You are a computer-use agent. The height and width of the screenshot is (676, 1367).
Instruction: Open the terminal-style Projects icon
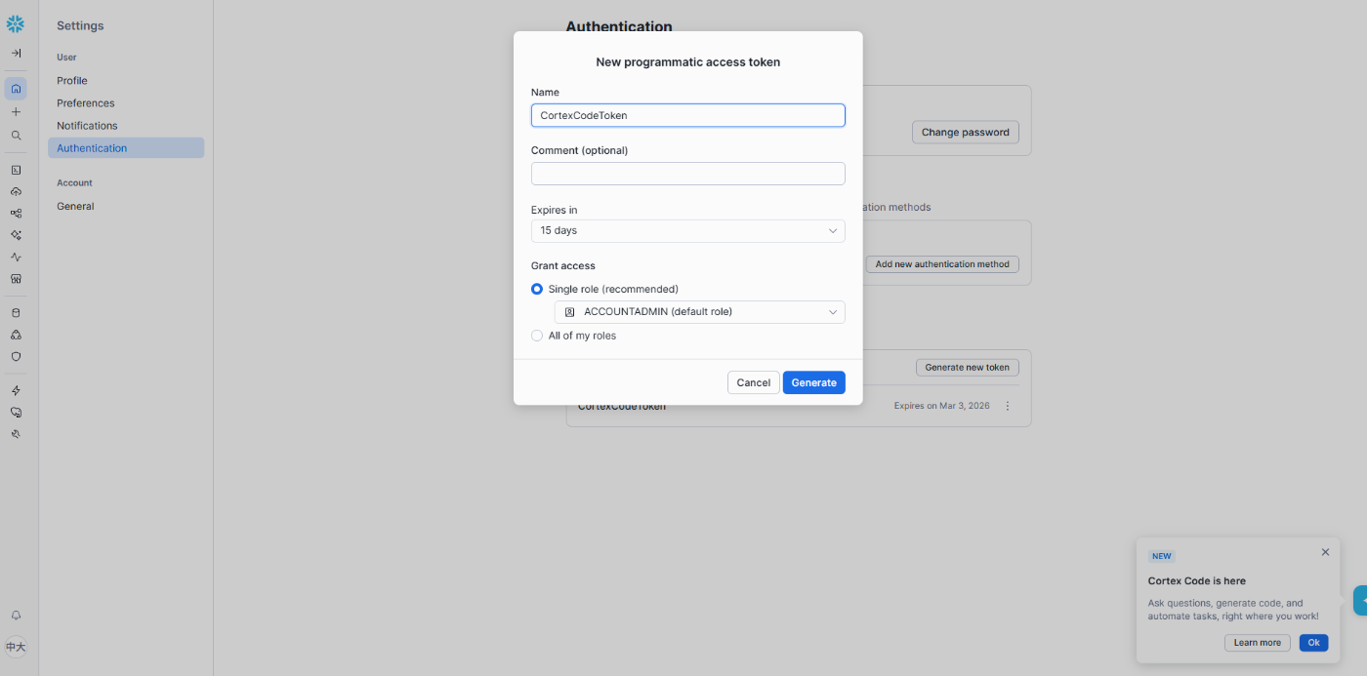[16, 170]
